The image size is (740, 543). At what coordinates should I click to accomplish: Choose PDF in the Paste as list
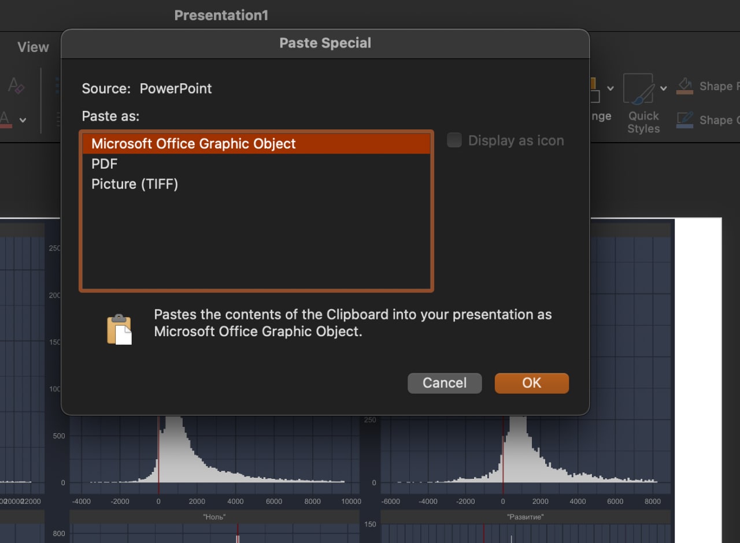pyautogui.click(x=256, y=164)
